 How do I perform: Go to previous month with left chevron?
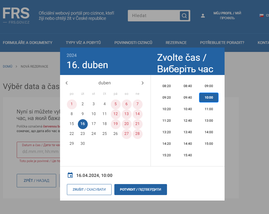point(67,83)
